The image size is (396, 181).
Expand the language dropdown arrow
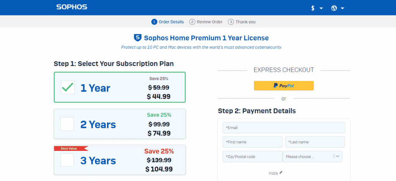[x=343, y=8]
